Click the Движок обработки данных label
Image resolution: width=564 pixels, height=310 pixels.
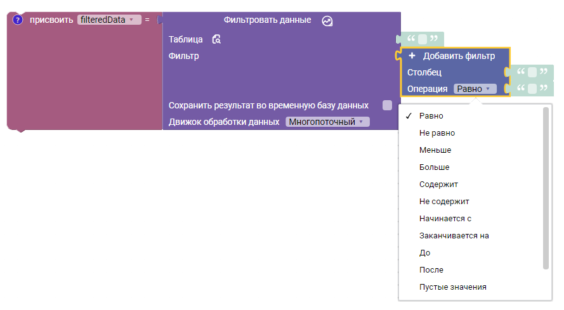224,122
